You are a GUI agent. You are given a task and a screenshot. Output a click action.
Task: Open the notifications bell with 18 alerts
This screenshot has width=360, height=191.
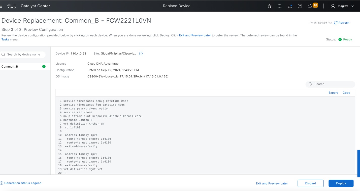[x=310, y=6]
